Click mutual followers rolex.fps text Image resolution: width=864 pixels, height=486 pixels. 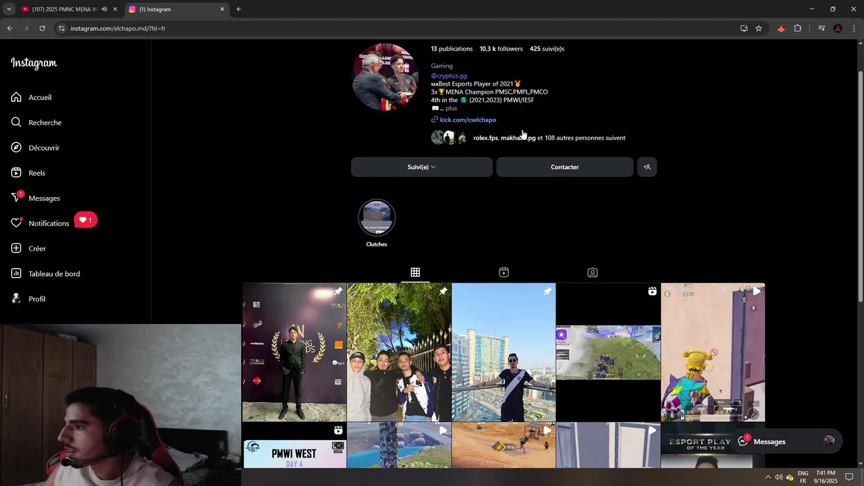[485, 138]
